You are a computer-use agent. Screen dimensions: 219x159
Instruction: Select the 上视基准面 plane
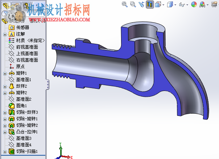[x=23, y=54]
